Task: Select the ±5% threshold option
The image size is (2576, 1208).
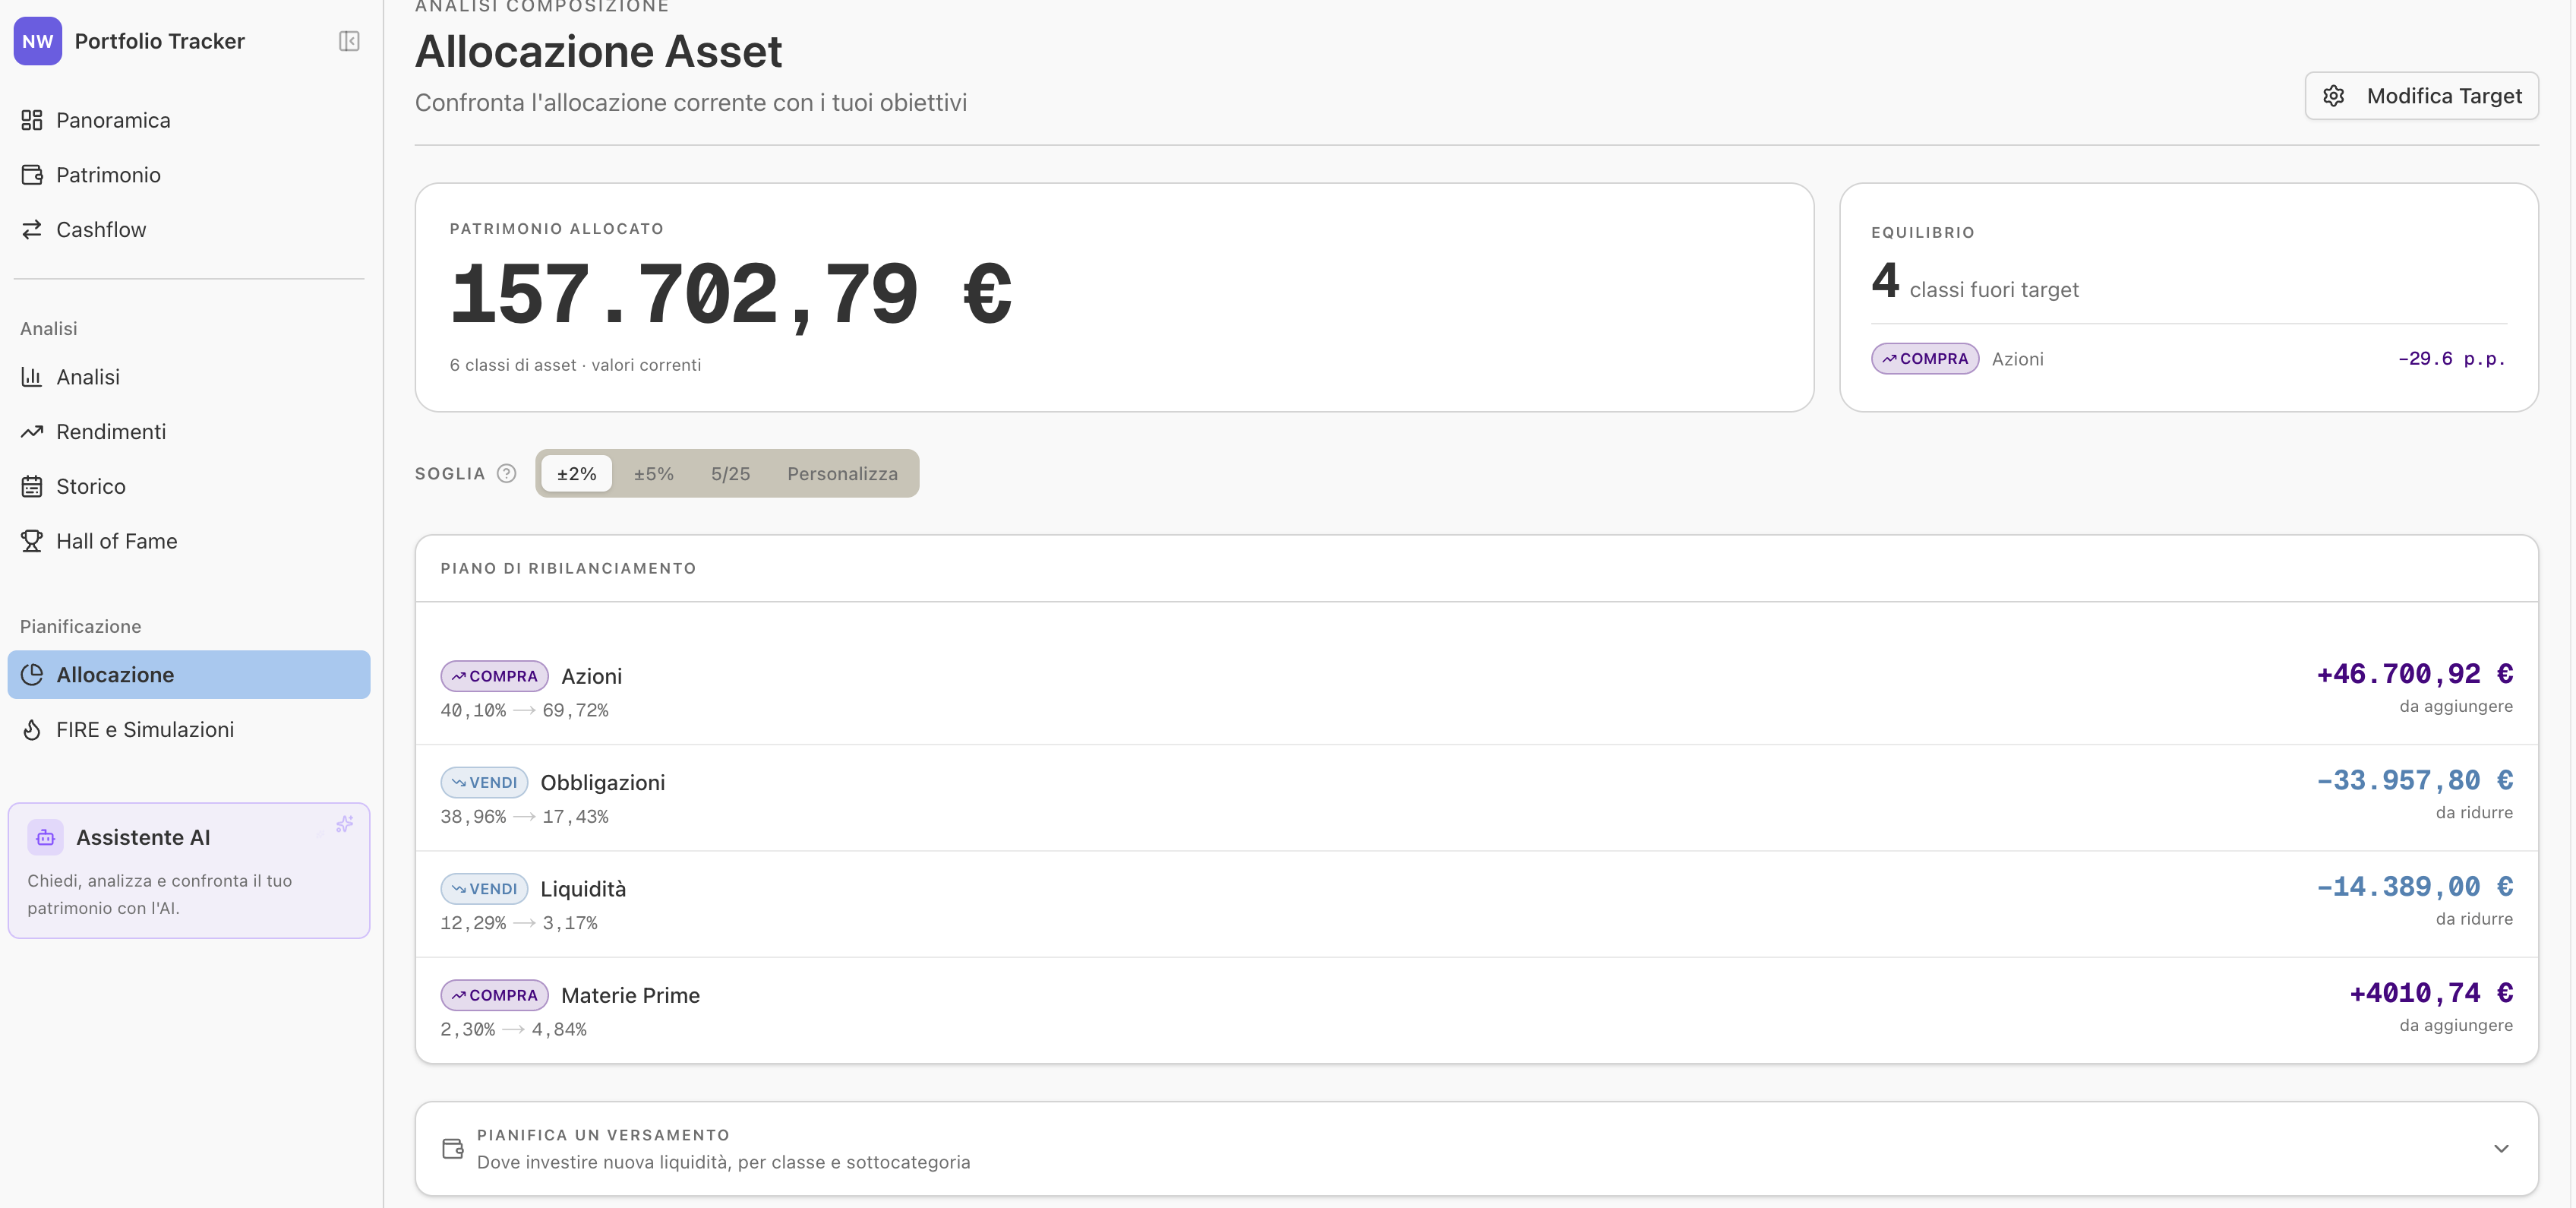Action: (654, 474)
